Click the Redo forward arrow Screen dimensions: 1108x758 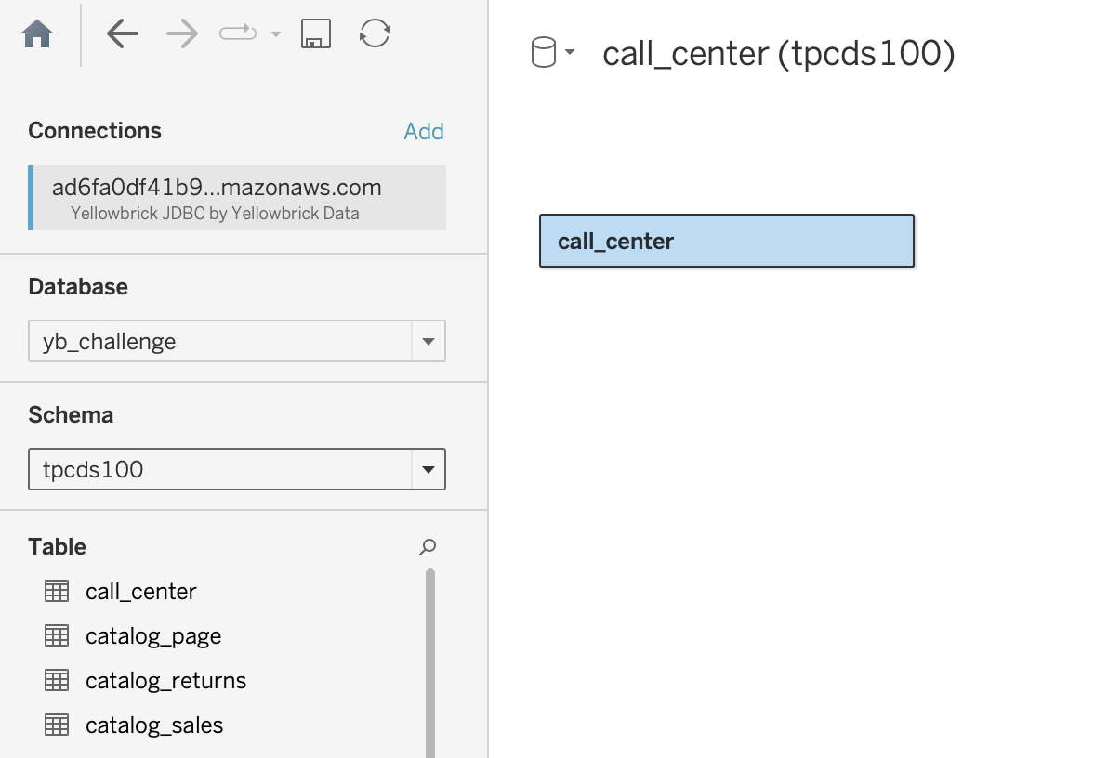click(180, 32)
